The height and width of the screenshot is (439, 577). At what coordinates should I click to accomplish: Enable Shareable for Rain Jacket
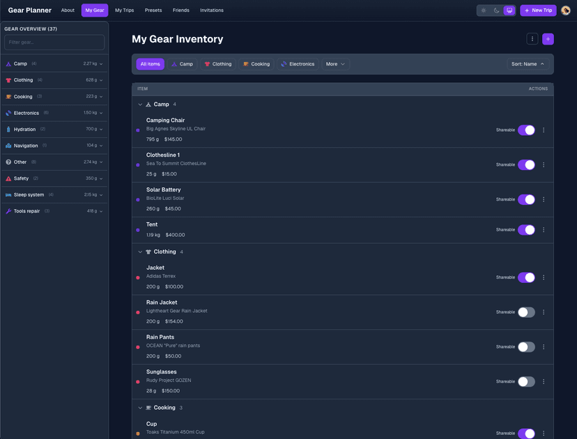click(x=526, y=312)
